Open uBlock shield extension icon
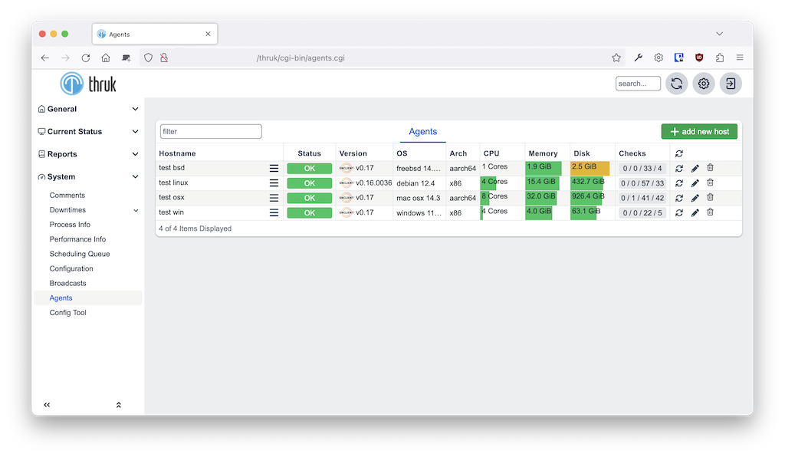This screenshot has width=785, height=457. pyautogui.click(x=699, y=58)
